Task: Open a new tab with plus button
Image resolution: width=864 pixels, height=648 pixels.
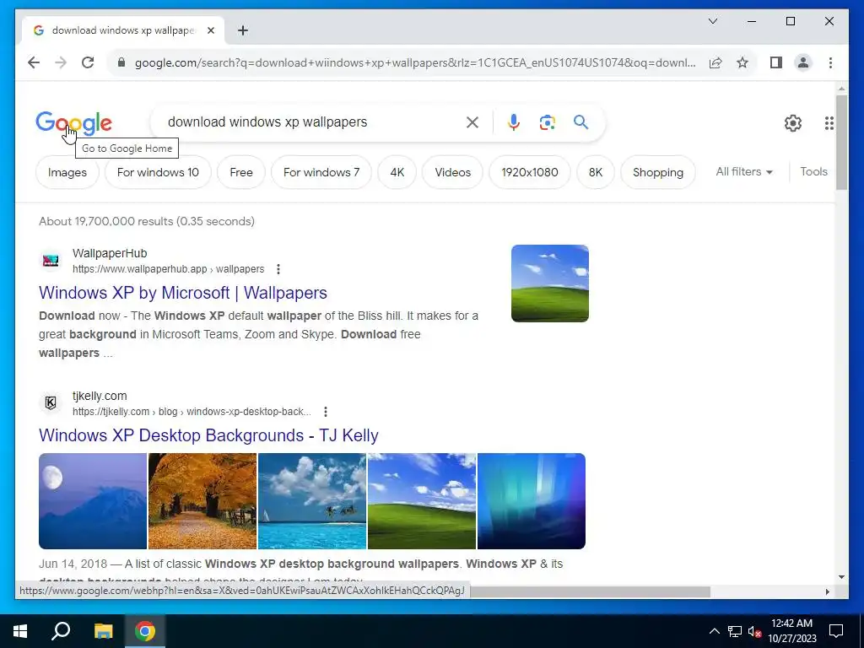Action: point(242,31)
